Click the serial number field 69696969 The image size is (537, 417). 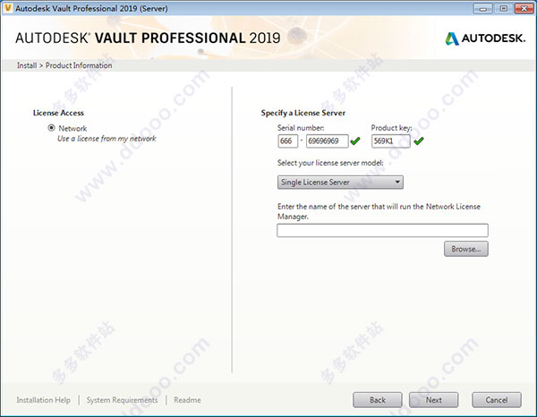tap(327, 141)
